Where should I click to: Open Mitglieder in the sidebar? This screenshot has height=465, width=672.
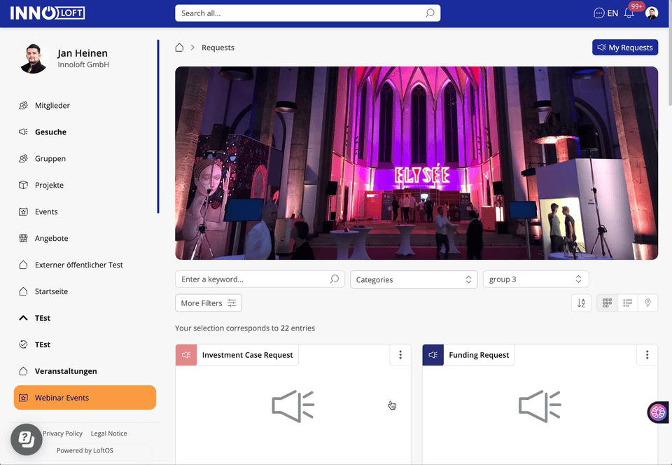pos(52,106)
